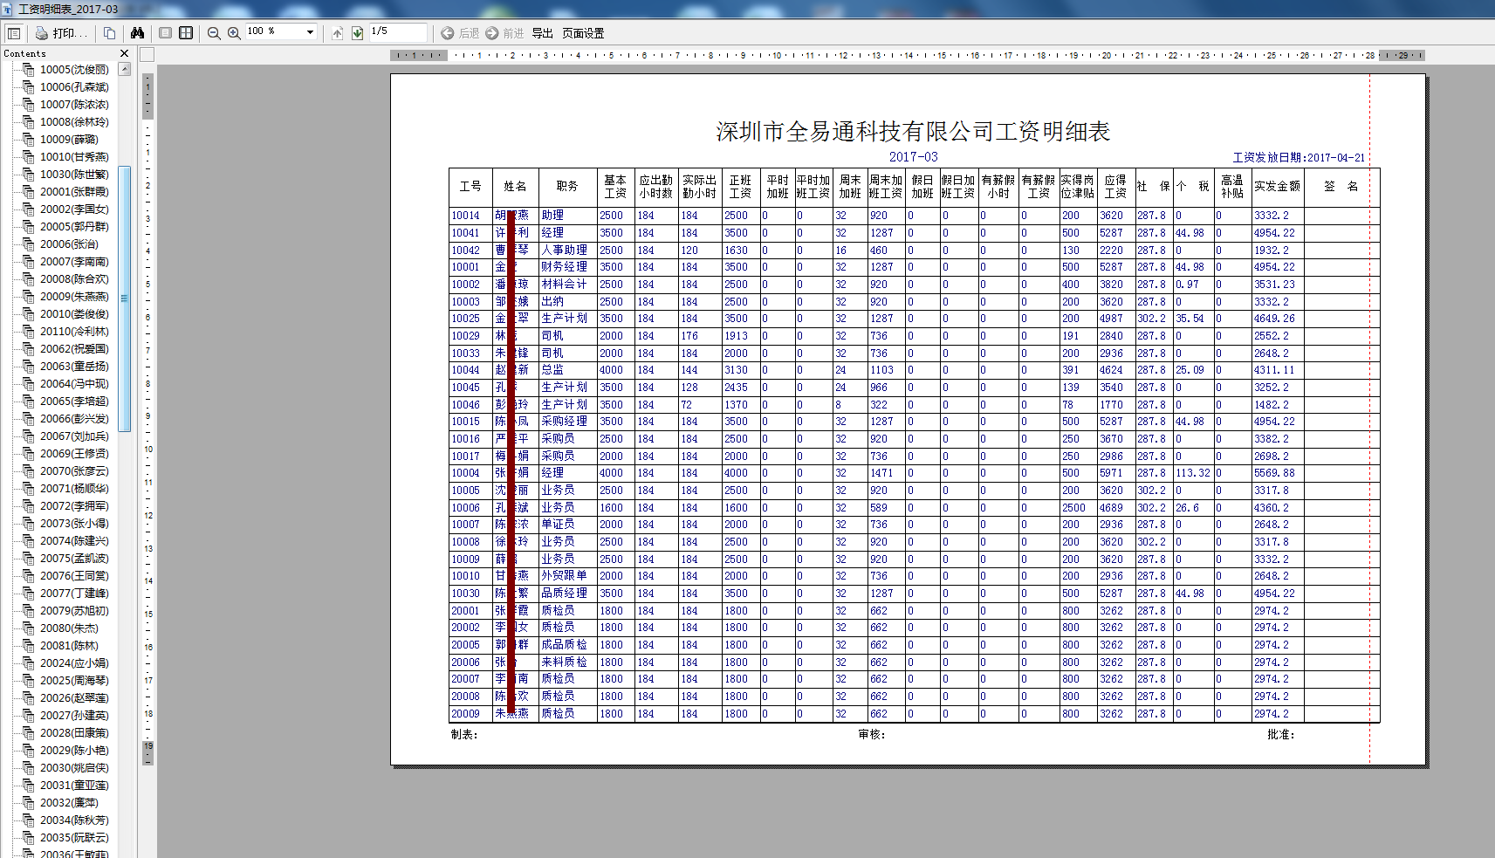Click the Forward (前进) arrow icon

tap(492, 33)
